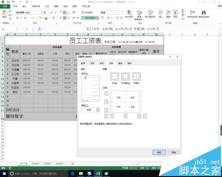Click the AutoSum sigma icon
Image resolution: width=222 pixels, height=177 pixels.
(x=183, y=11)
